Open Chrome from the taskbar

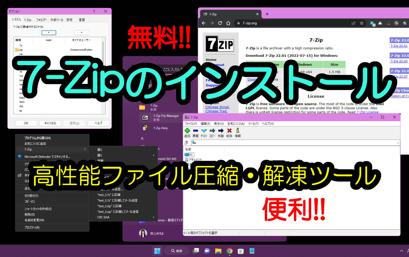coord(229,251)
